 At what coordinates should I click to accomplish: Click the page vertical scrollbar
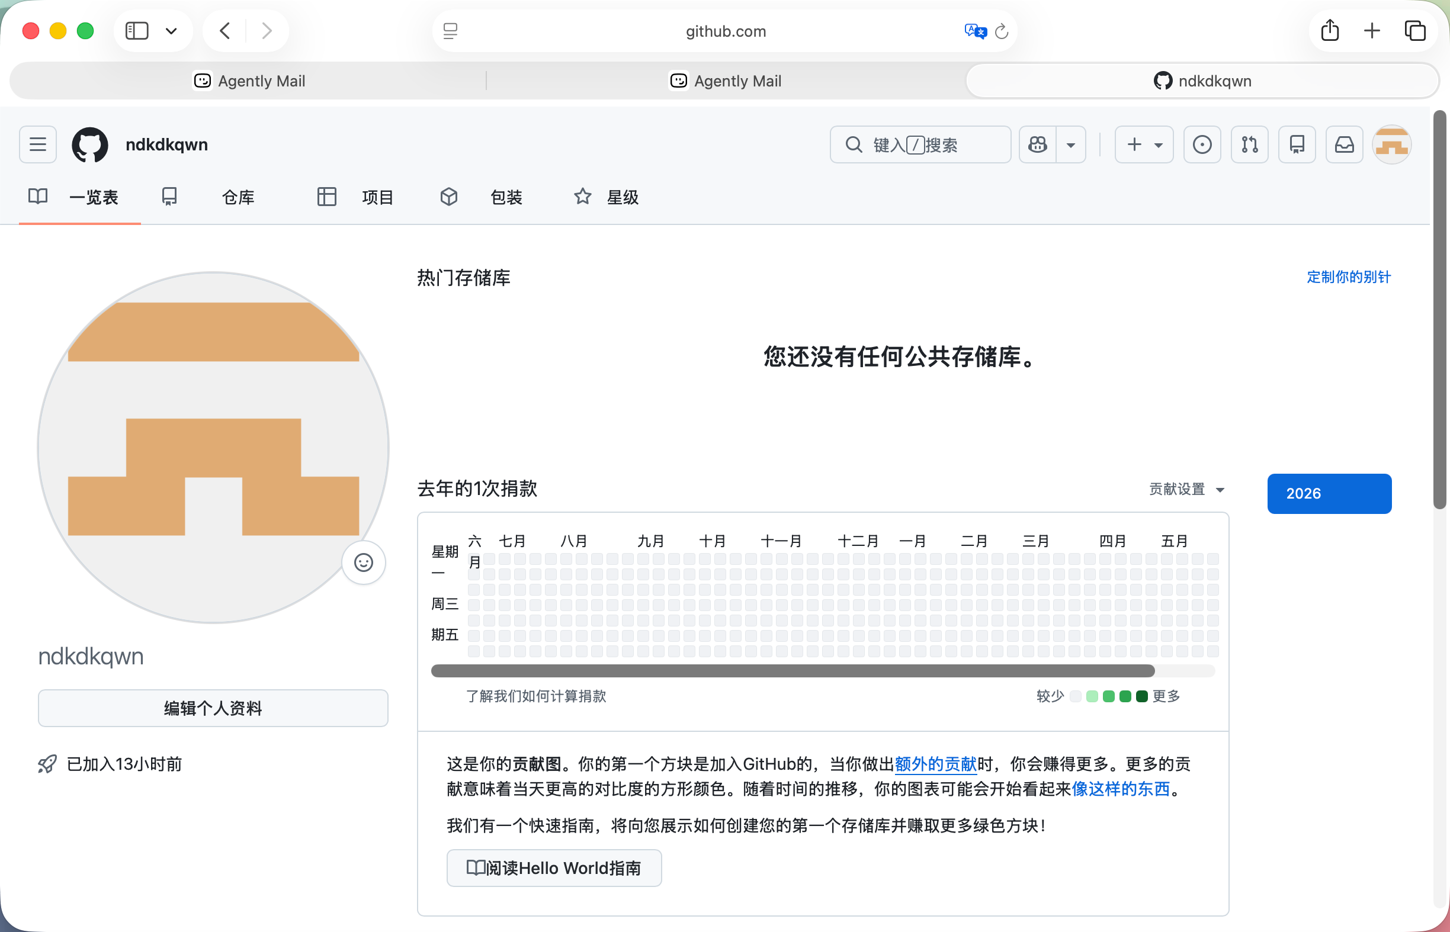tap(1440, 309)
